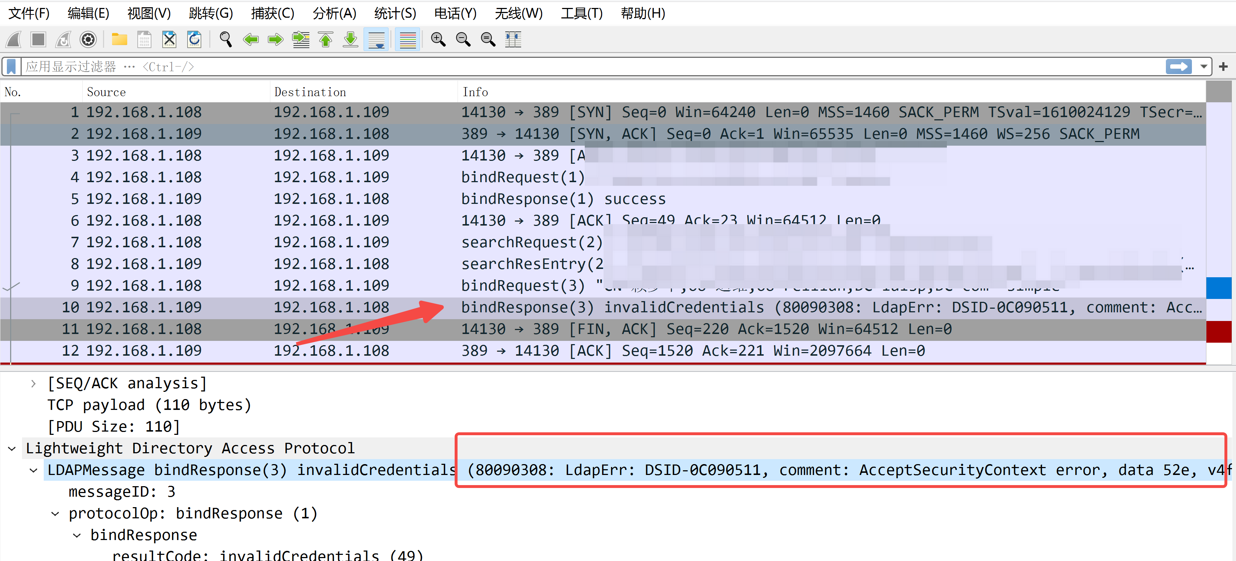Screen dimensions: 1236x561
Task: Open capture options gear icon
Action: [88, 39]
